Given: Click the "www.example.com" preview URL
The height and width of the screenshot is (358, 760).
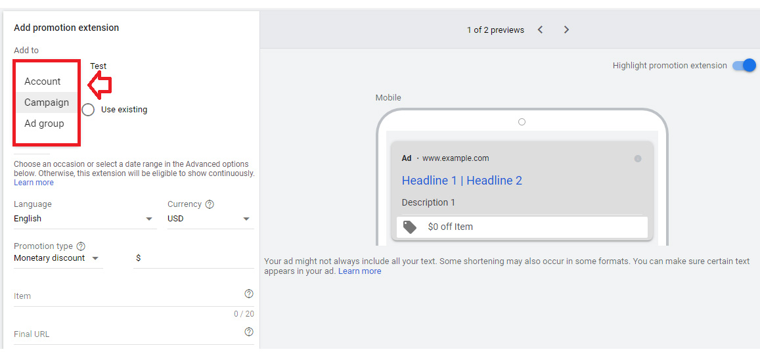Looking at the screenshot, I should pyautogui.click(x=456, y=158).
